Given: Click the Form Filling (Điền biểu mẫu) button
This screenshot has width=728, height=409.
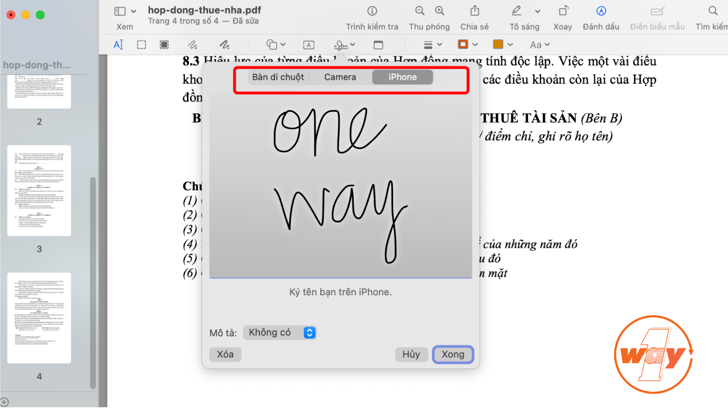Looking at the screenshot, I should (657, 11).
